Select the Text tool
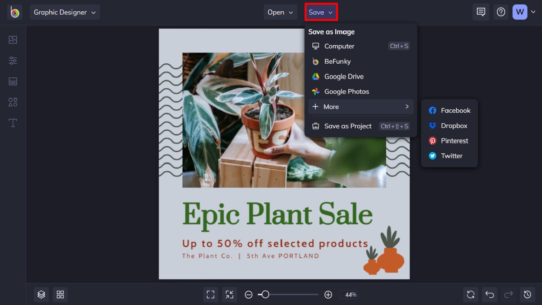Image resolution: width=542 pixels, height=305 pixels. point(13,123)
